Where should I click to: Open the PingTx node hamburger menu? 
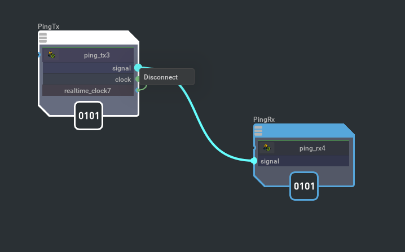(x=43, y=38)
